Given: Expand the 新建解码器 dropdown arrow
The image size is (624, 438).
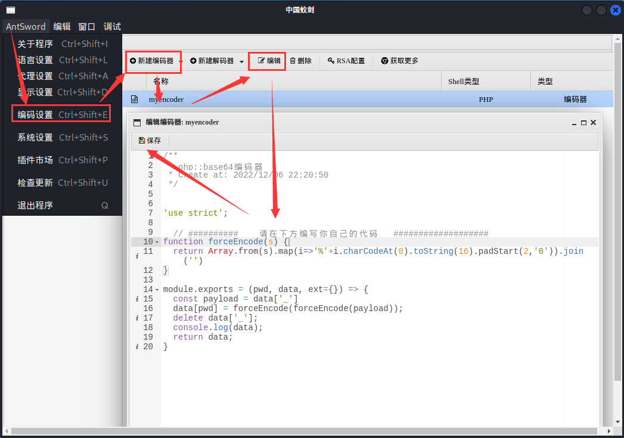Looking at the screenshot, I should [x=241, y=61].
